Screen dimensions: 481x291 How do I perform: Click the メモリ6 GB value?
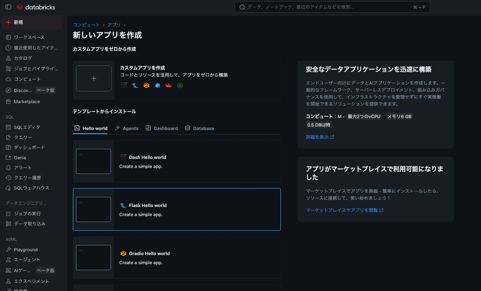click(x=400, y=116)
